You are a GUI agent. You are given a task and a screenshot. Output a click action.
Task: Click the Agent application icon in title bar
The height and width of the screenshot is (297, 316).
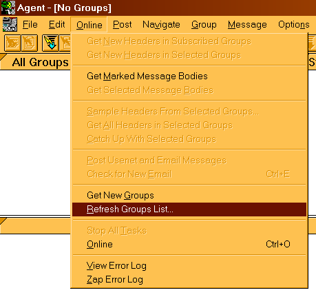[8, 8]
